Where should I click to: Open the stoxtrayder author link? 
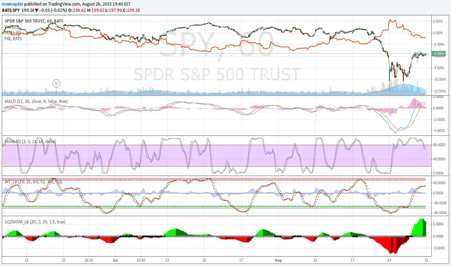(x=13, y=4)
